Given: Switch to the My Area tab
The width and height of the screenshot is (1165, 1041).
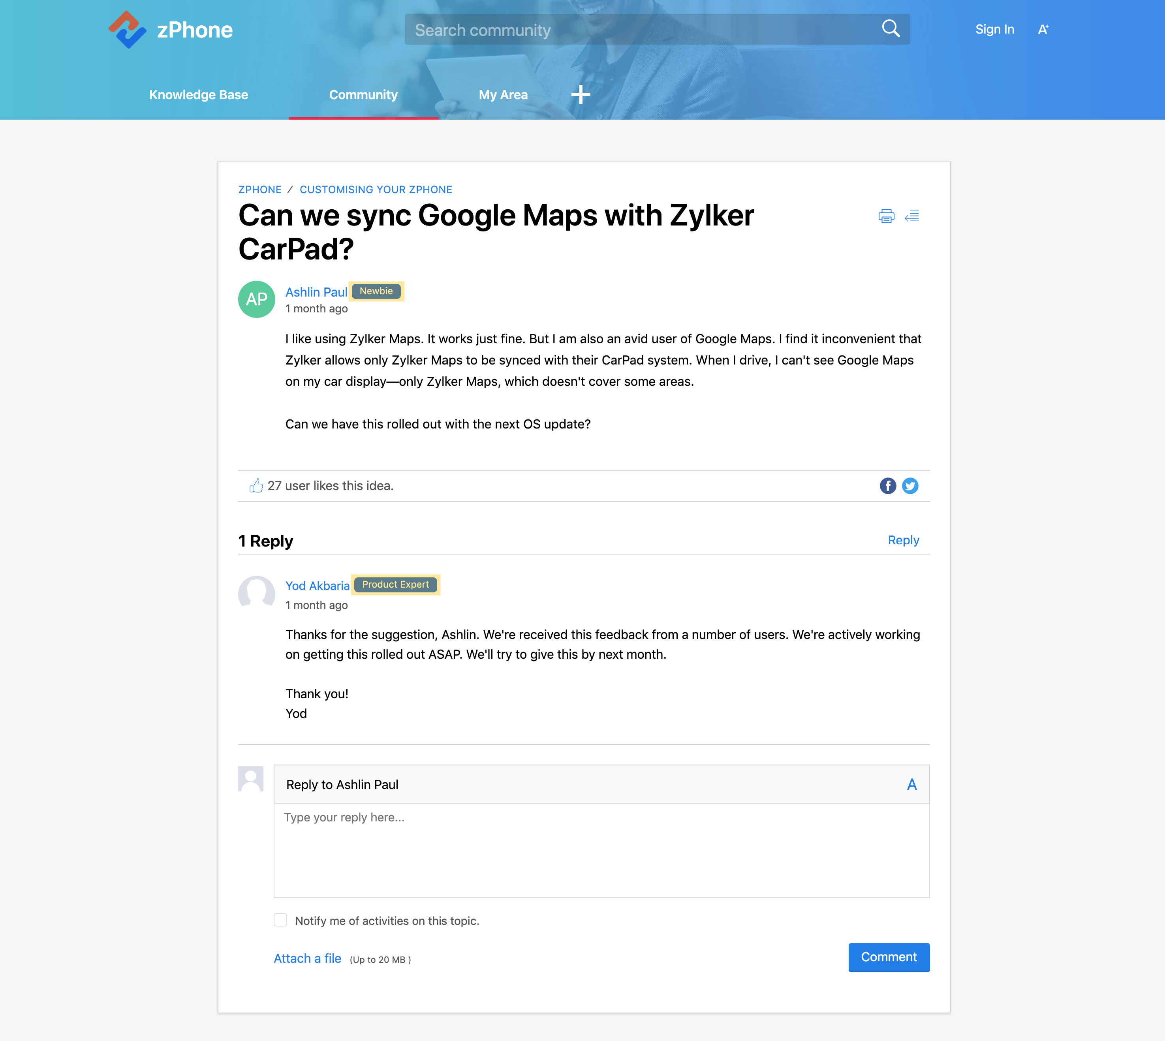Looking at the screenshot, I should (503, 94).
